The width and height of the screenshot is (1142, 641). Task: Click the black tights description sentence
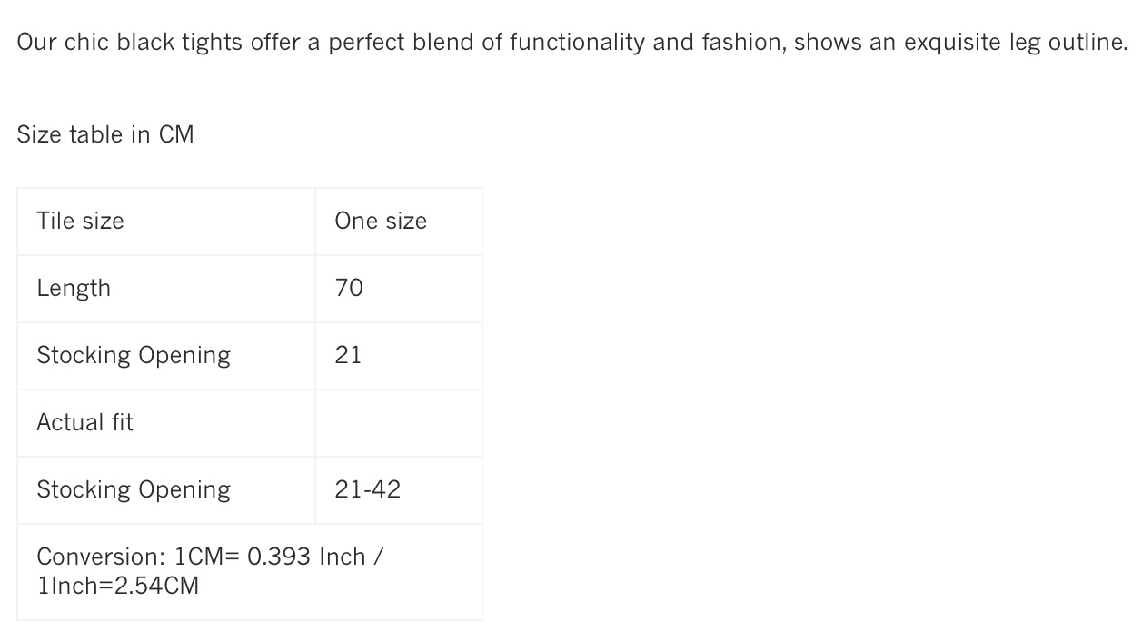(x=571, y=43)
